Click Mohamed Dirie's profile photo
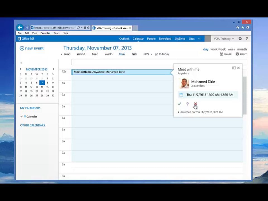Image resolution: width=268 pixels, height=201 pixels. pyautogui.click(x=184, y=83)
